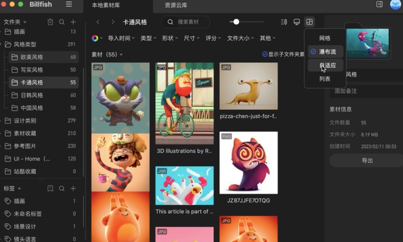403x242 pixels.
Task: Collapse right panel with sidebar icon
Action: click(380, 4)
